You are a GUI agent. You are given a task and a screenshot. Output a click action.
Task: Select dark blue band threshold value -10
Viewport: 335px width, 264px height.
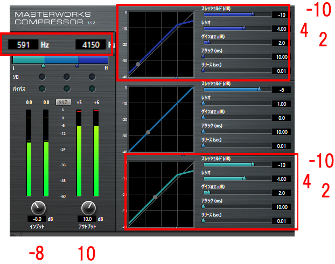coord(281,15)
